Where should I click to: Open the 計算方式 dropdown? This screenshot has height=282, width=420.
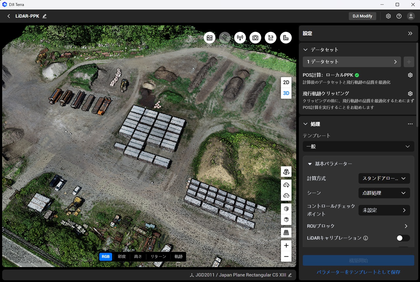pos(384,178)
